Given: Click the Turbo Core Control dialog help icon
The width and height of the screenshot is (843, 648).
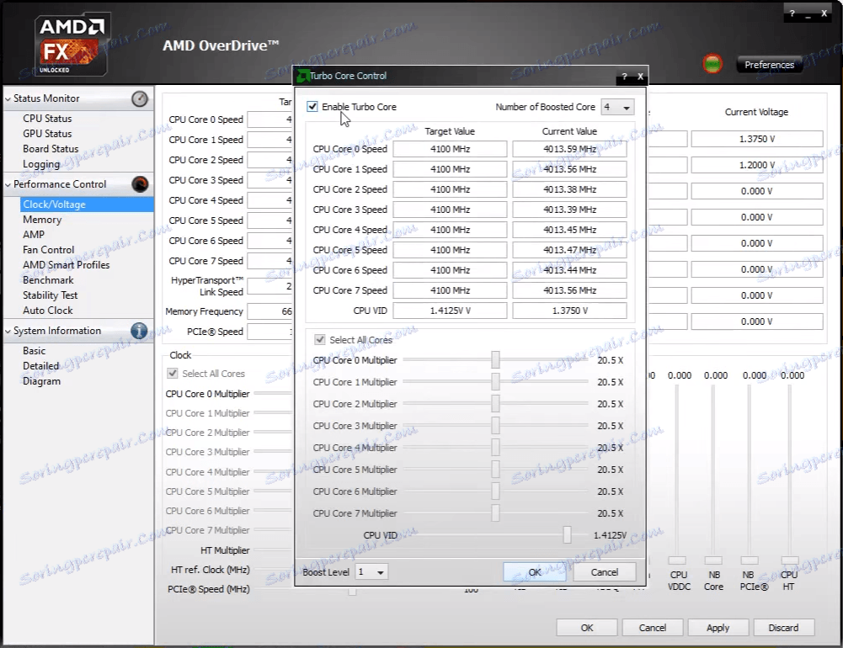Looking at the screenshot, I should 624,77.
